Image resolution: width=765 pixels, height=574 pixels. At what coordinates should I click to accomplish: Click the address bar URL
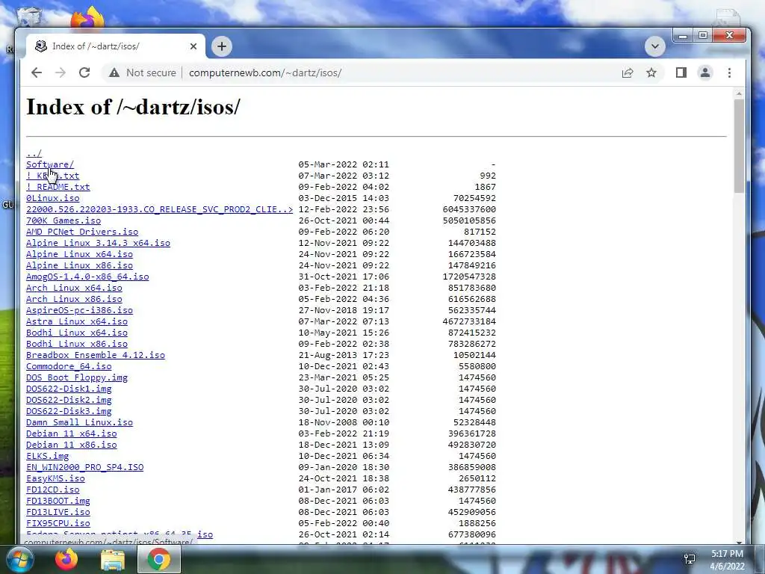click(265, 72)
